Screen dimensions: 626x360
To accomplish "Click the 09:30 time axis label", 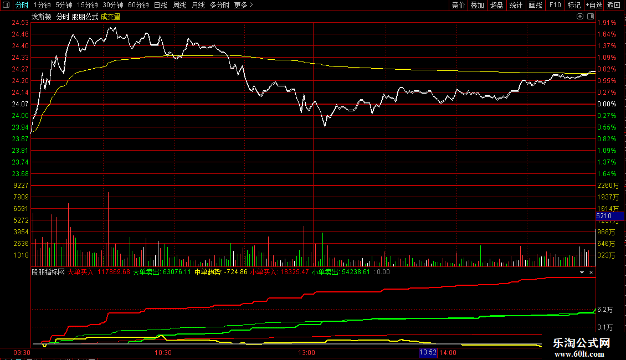I will [22, 353].
